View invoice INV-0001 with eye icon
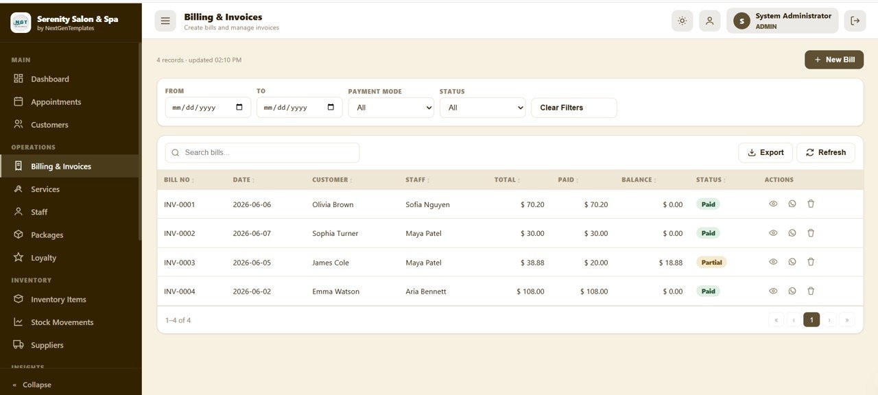This screenshot has height=395, width=878. coord(773,204)
